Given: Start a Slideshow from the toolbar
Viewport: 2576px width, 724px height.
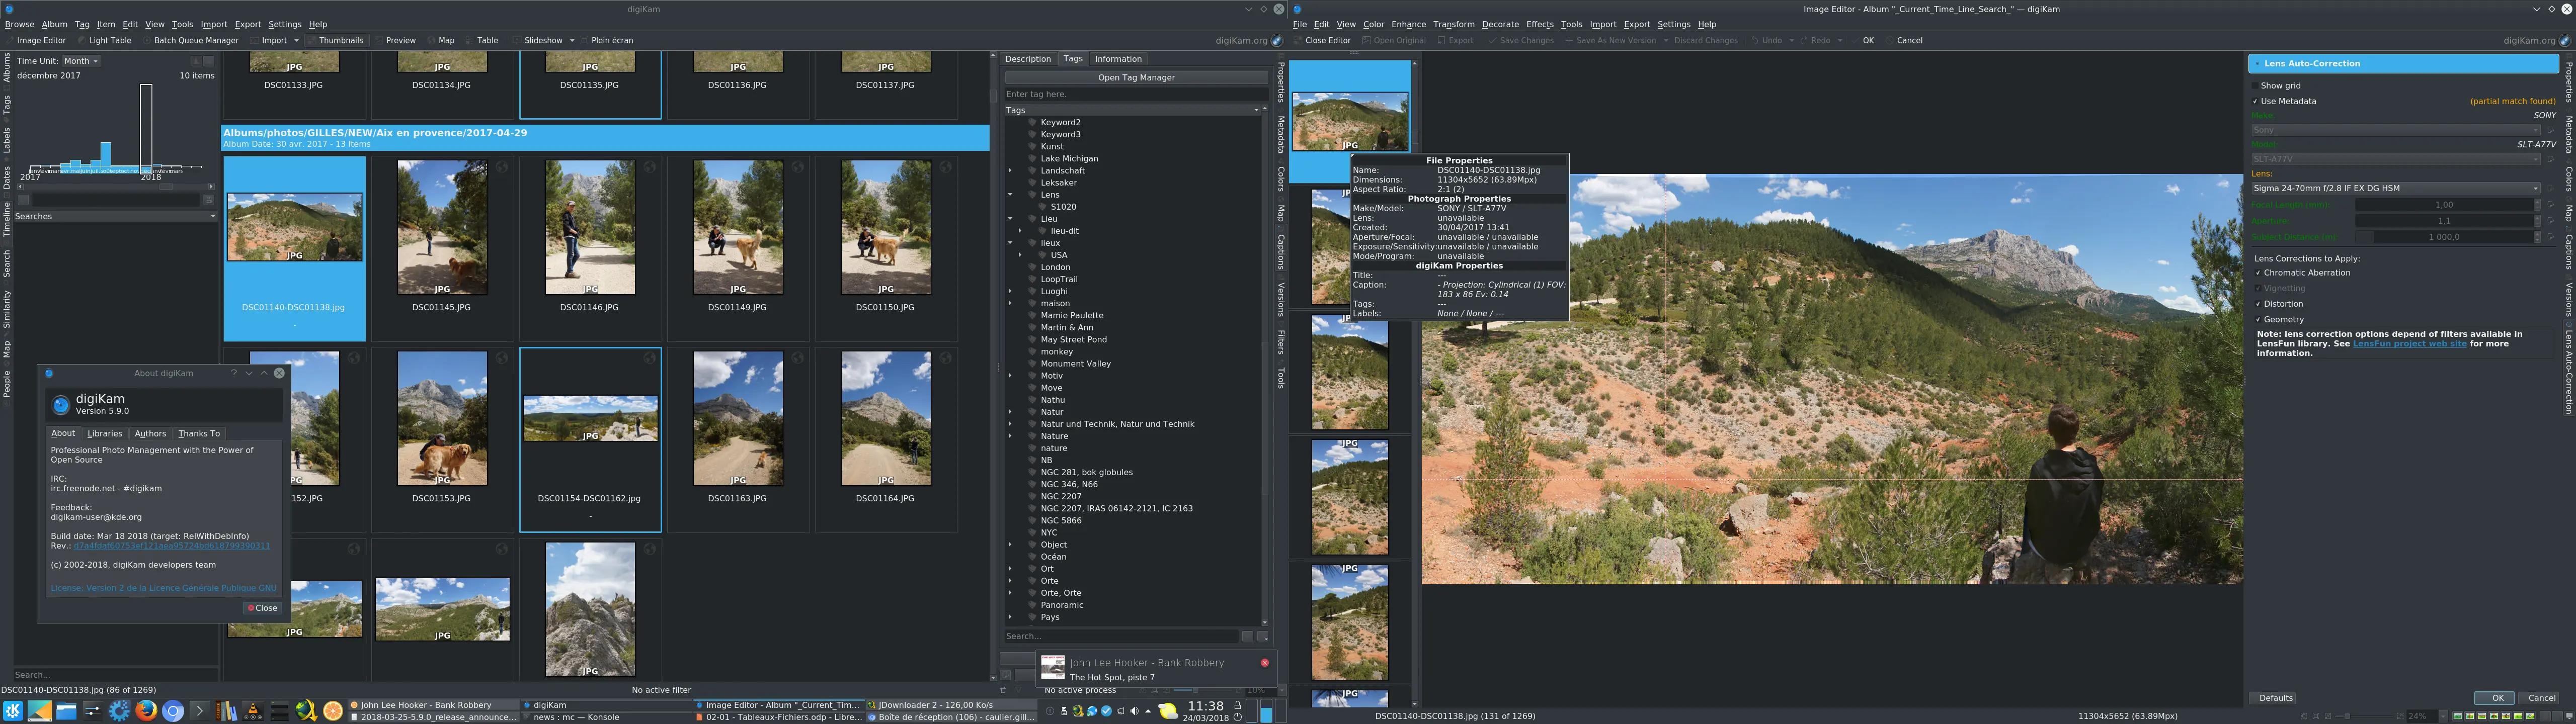Looking at the screenshot, I should 543,40.
